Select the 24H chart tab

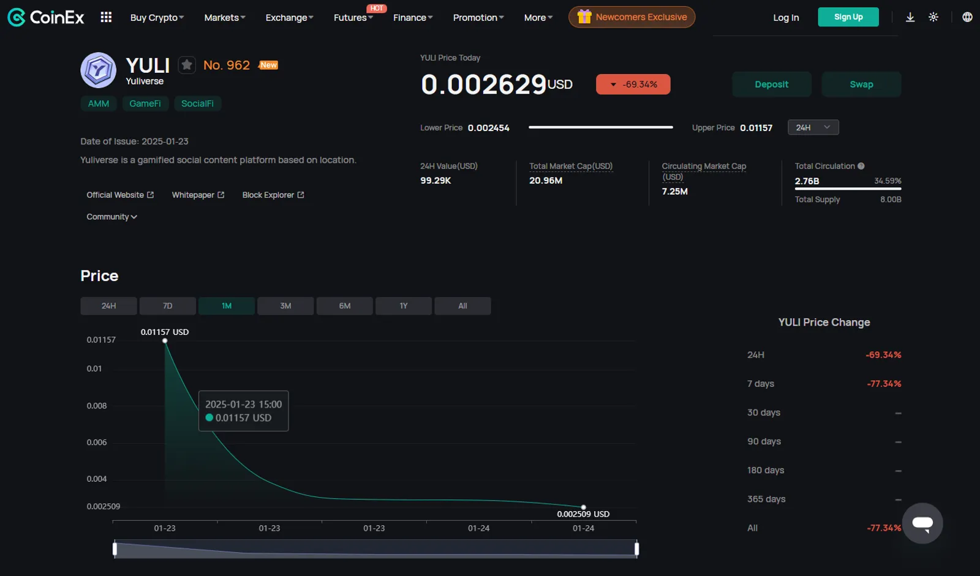[x=108, y=306]
